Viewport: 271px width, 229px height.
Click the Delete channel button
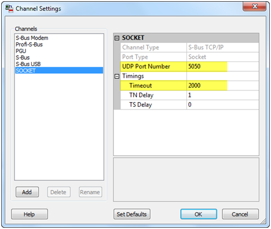tap(58, 192)
